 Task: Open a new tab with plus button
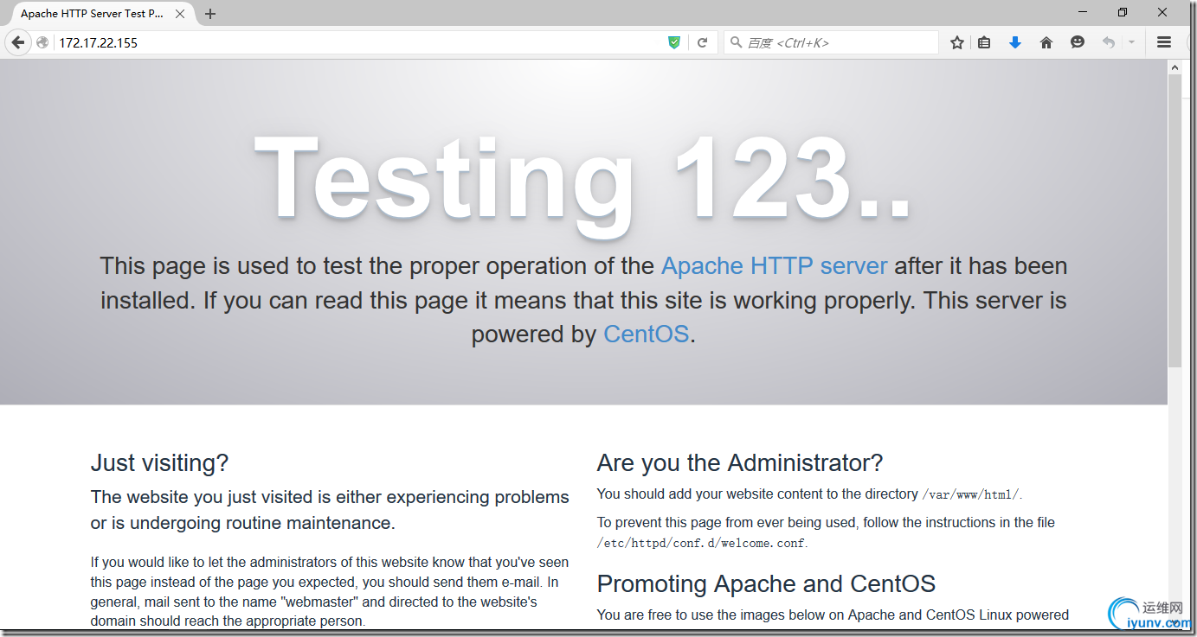[210, 14]
